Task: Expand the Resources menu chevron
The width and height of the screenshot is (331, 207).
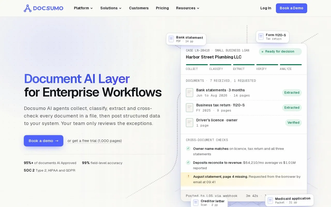Action: pos(198,8)
